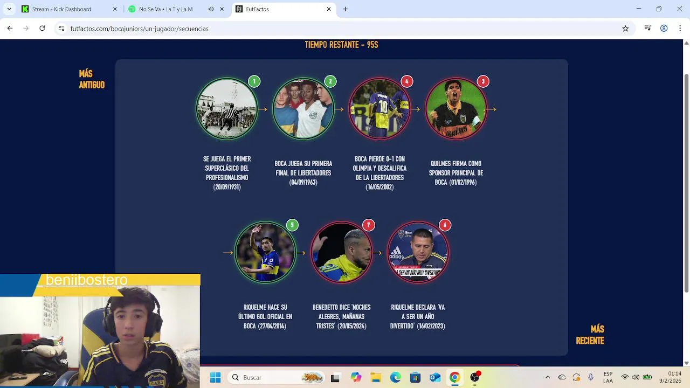The height and width of the screenshot is (388, 690).
Task: Open Task View from the taskbar
Action: (335, 378)
